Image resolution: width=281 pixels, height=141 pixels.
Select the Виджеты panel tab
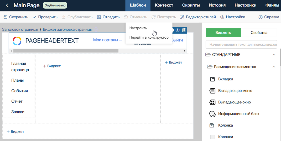(223, 33)
